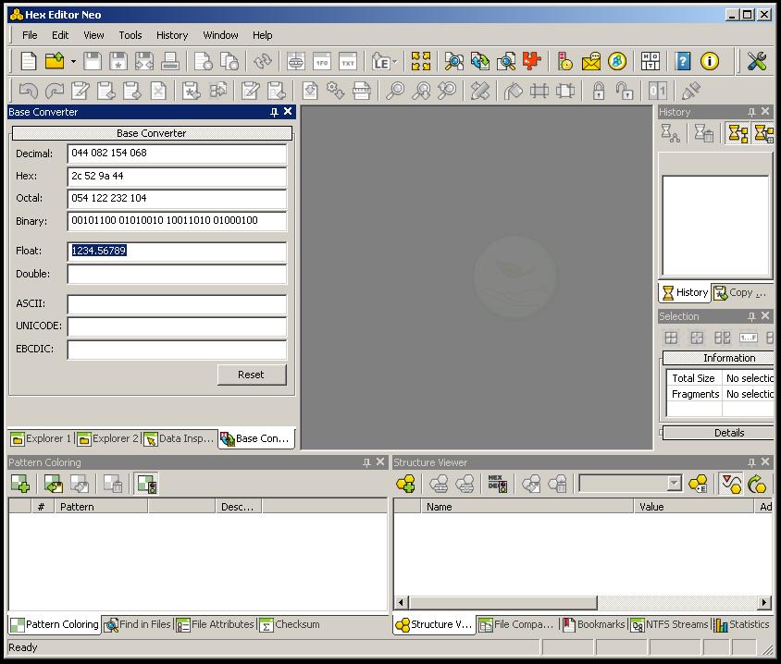Pin the Structure Viewer panel
This screenshot has height=664, width=781.
point(751,462)
